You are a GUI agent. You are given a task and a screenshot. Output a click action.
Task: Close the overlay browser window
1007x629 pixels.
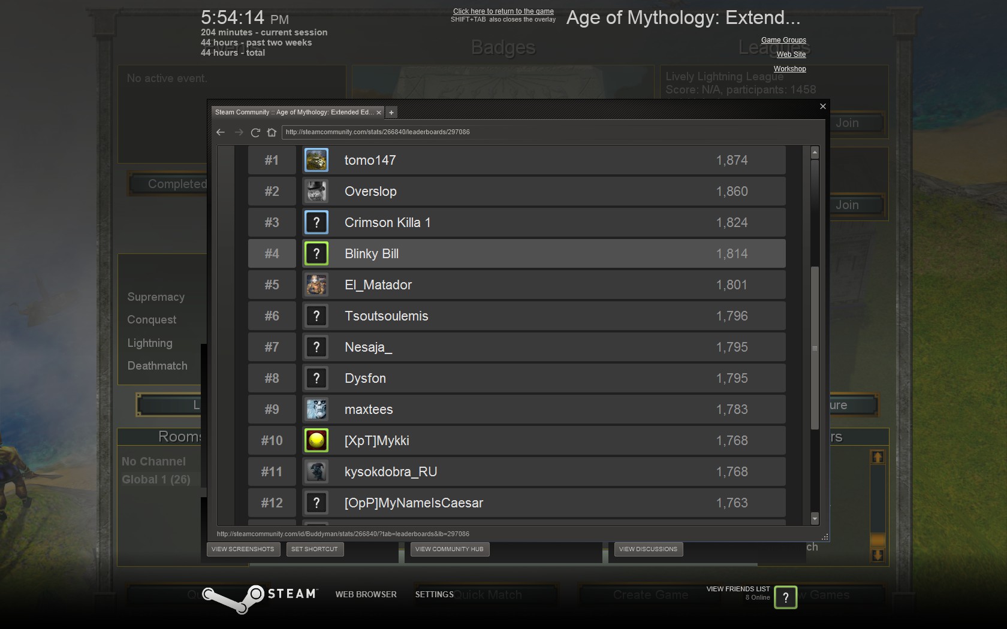pyautogui.click(x=823, y=106)
